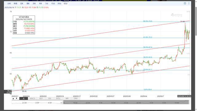Click the down triangle indicator arrow
The height and width of the screenshot is (111, 197).
pos(16,98)
